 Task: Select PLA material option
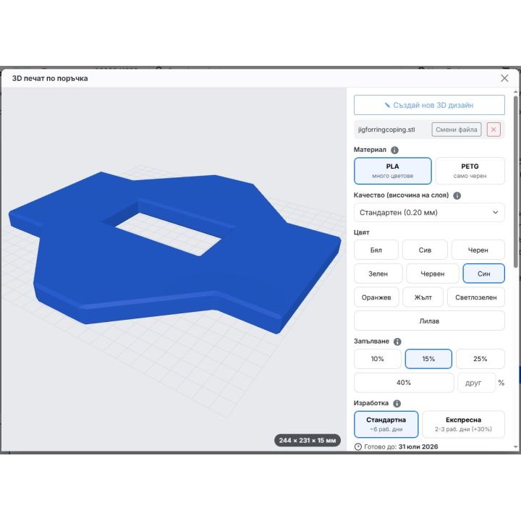click(393, 171)
